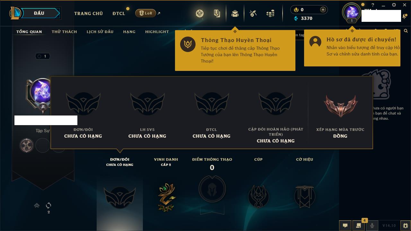This screenshot has height=231, width=411.
Task: Open the bug report icon near version
Action: click(x=405, y=226)
